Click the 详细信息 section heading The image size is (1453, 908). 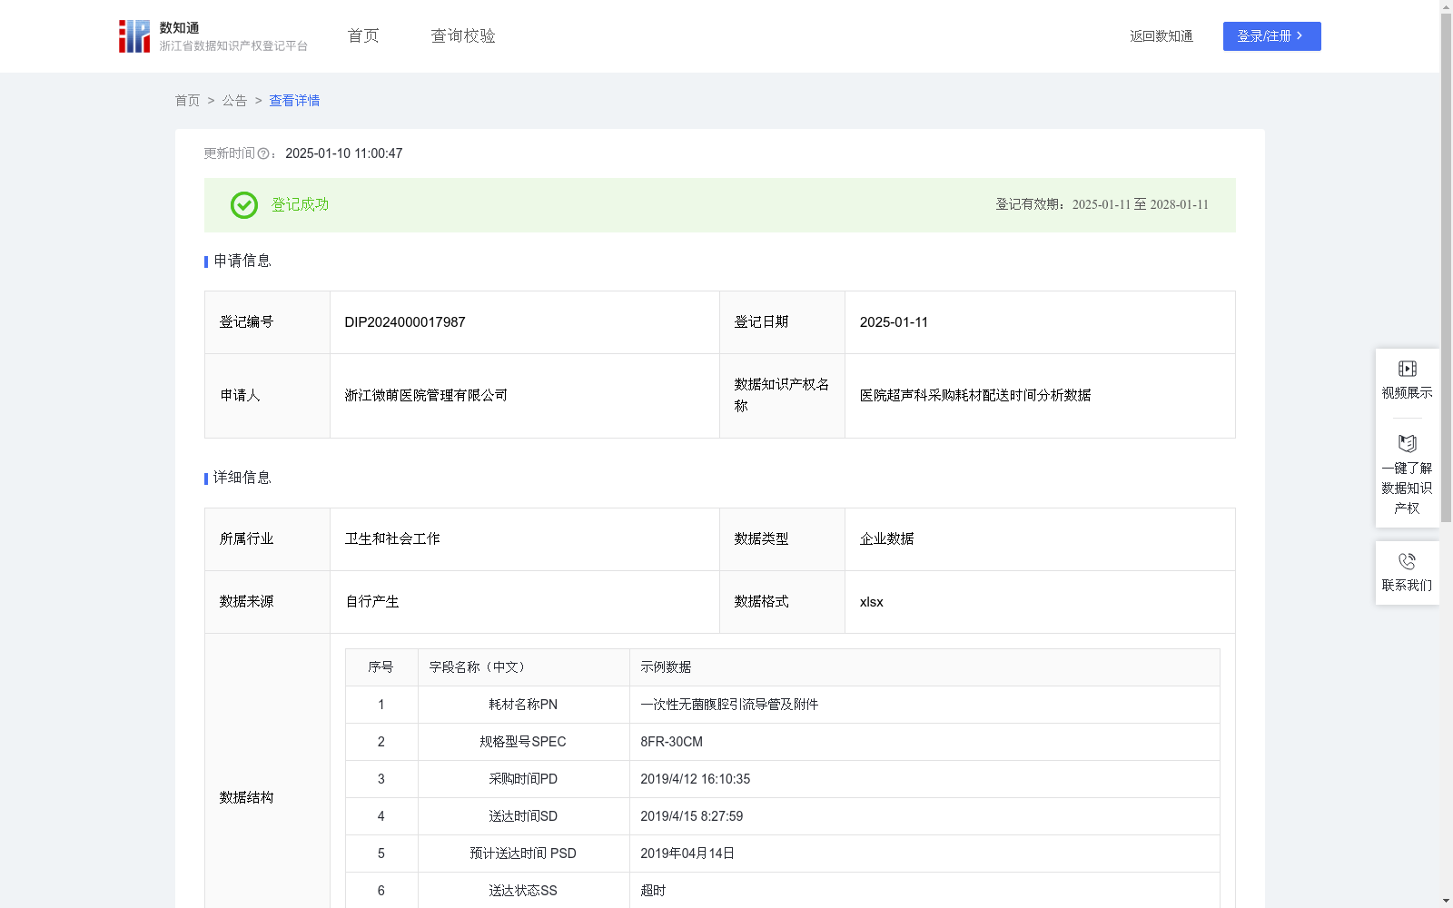[x=242, y=479]
